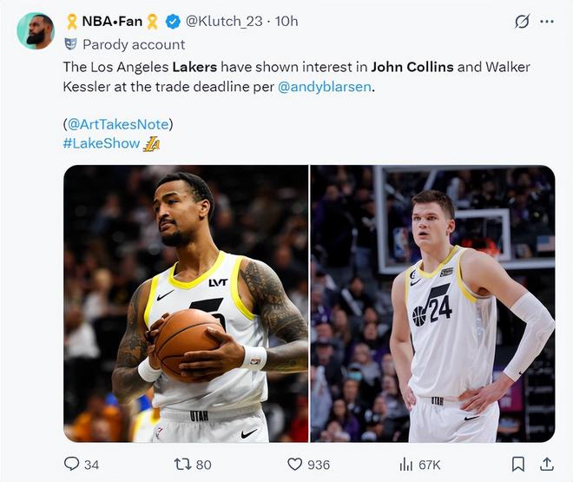Viewport: 573px width, 482px height.
Task: Repost this tweet using retweet icon
Action: coord(183,464)
